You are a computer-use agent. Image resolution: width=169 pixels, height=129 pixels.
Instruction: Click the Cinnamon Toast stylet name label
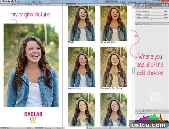108,42
